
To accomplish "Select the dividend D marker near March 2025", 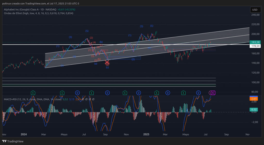I will click(x=168, y=92).
